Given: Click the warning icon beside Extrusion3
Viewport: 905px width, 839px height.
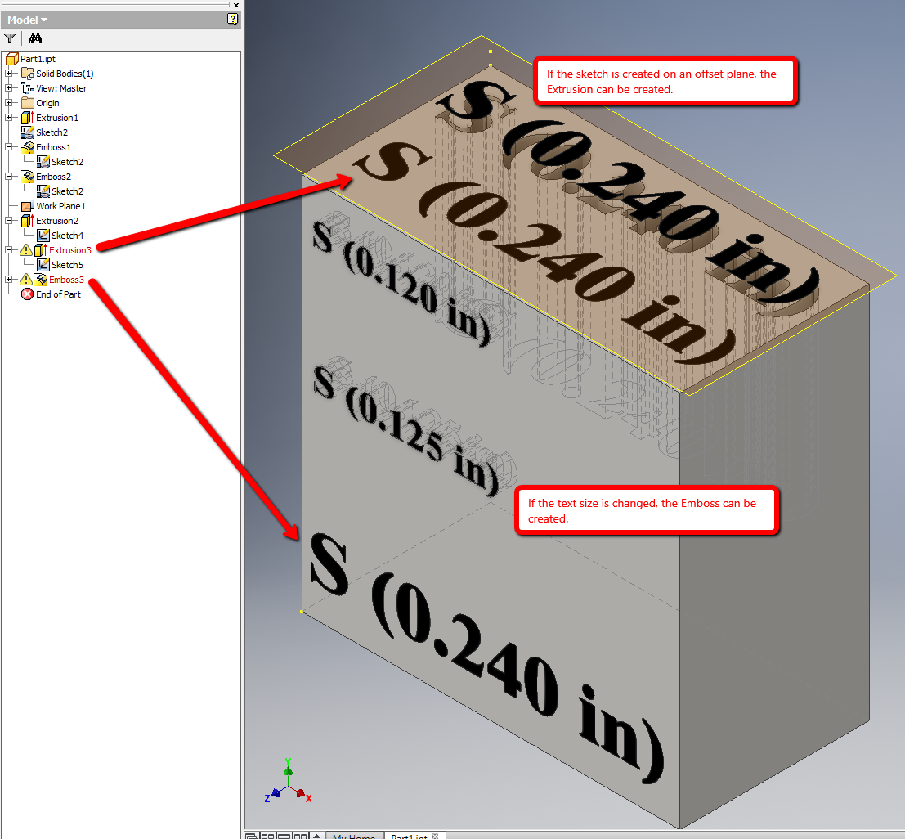Looking at the screenshot, I should click(26, 250).
